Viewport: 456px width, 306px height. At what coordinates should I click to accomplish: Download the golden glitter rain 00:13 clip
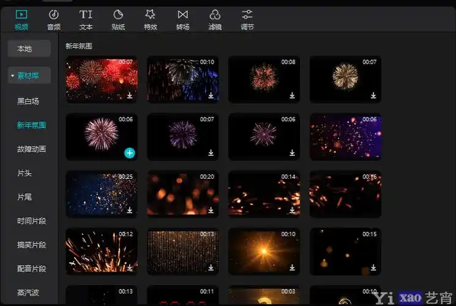pos(211,267)
